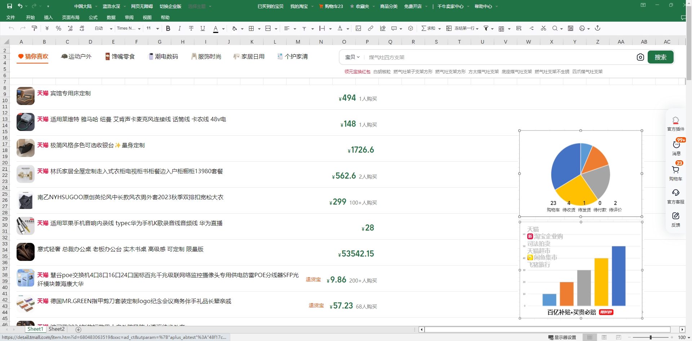Click the insert chart icon
Viewport: 692px width, 341px height.
pyautogui.click(x=383, y=28)
